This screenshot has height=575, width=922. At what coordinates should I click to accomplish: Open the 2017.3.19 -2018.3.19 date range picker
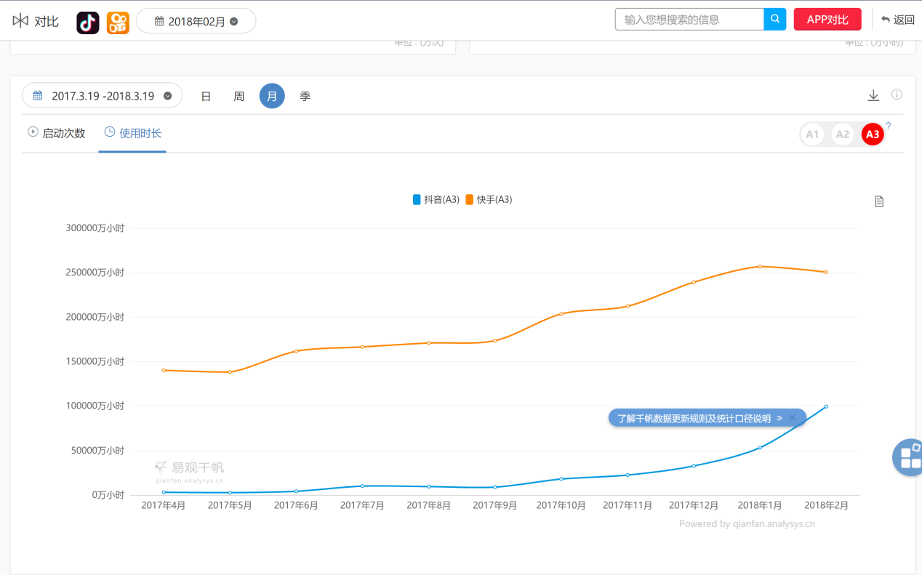point(103,96)
